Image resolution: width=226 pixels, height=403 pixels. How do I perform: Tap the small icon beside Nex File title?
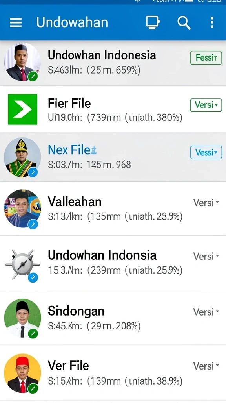click(93, 150)
